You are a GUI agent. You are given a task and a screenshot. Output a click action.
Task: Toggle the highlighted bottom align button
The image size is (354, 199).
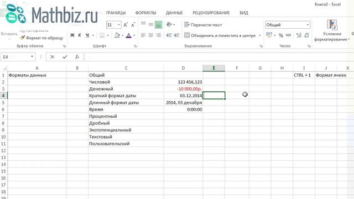pyautogui.click(x=159, y=25)
